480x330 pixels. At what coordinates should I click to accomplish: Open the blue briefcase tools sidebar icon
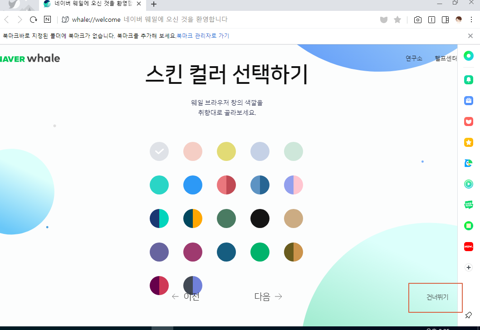[x=468, y=101]
